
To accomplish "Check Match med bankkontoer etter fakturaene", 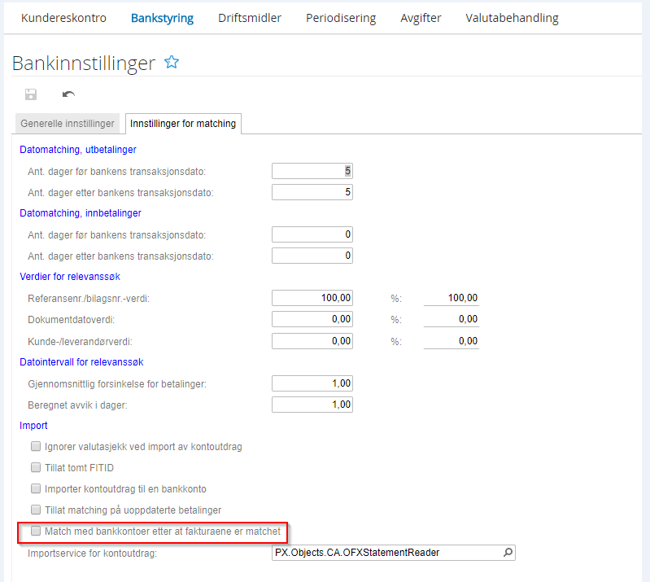I will click(x=36, y=531).
